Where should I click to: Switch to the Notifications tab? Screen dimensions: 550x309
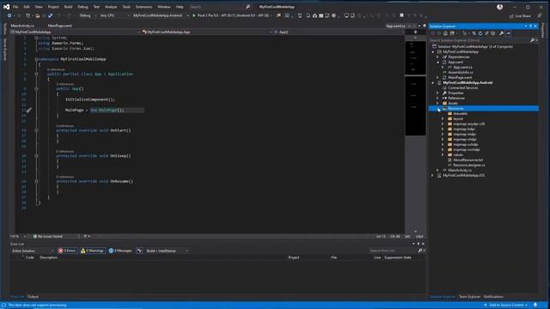click(x=493, y=297)
